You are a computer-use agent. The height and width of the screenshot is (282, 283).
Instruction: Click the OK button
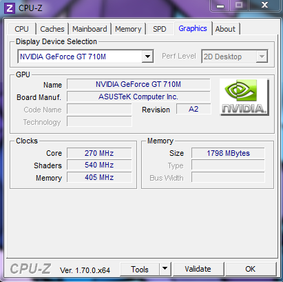coord(251,269)
